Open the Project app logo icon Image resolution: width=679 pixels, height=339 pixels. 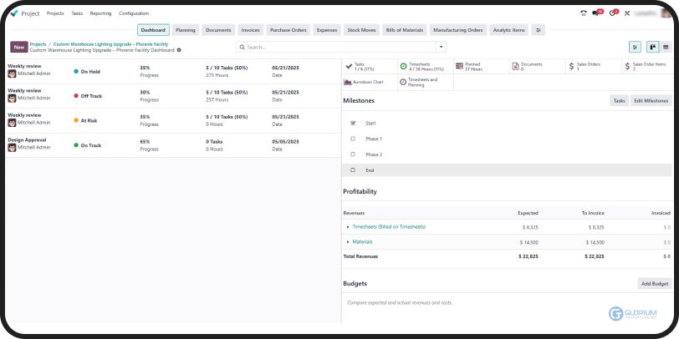click(13, 13)
